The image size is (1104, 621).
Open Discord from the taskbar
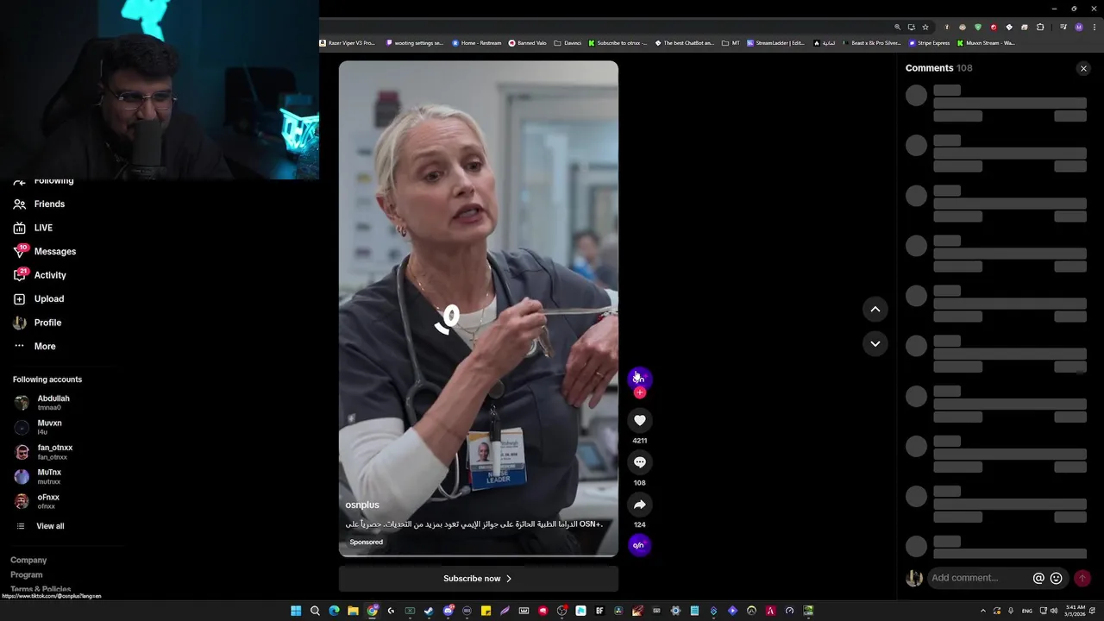[x=448, y=611]
